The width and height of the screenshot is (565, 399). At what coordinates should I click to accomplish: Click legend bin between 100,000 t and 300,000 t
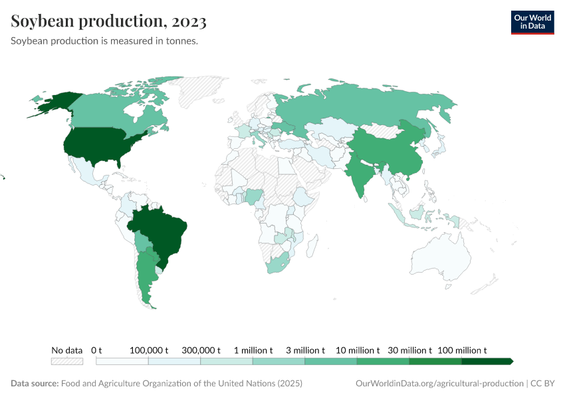(174, 361)
